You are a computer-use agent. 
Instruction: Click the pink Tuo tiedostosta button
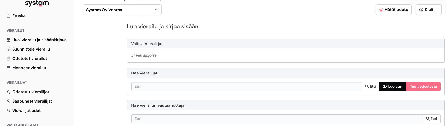click(423, 86)
